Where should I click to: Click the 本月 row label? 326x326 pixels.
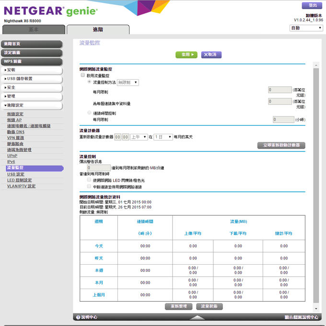point(99,283)
